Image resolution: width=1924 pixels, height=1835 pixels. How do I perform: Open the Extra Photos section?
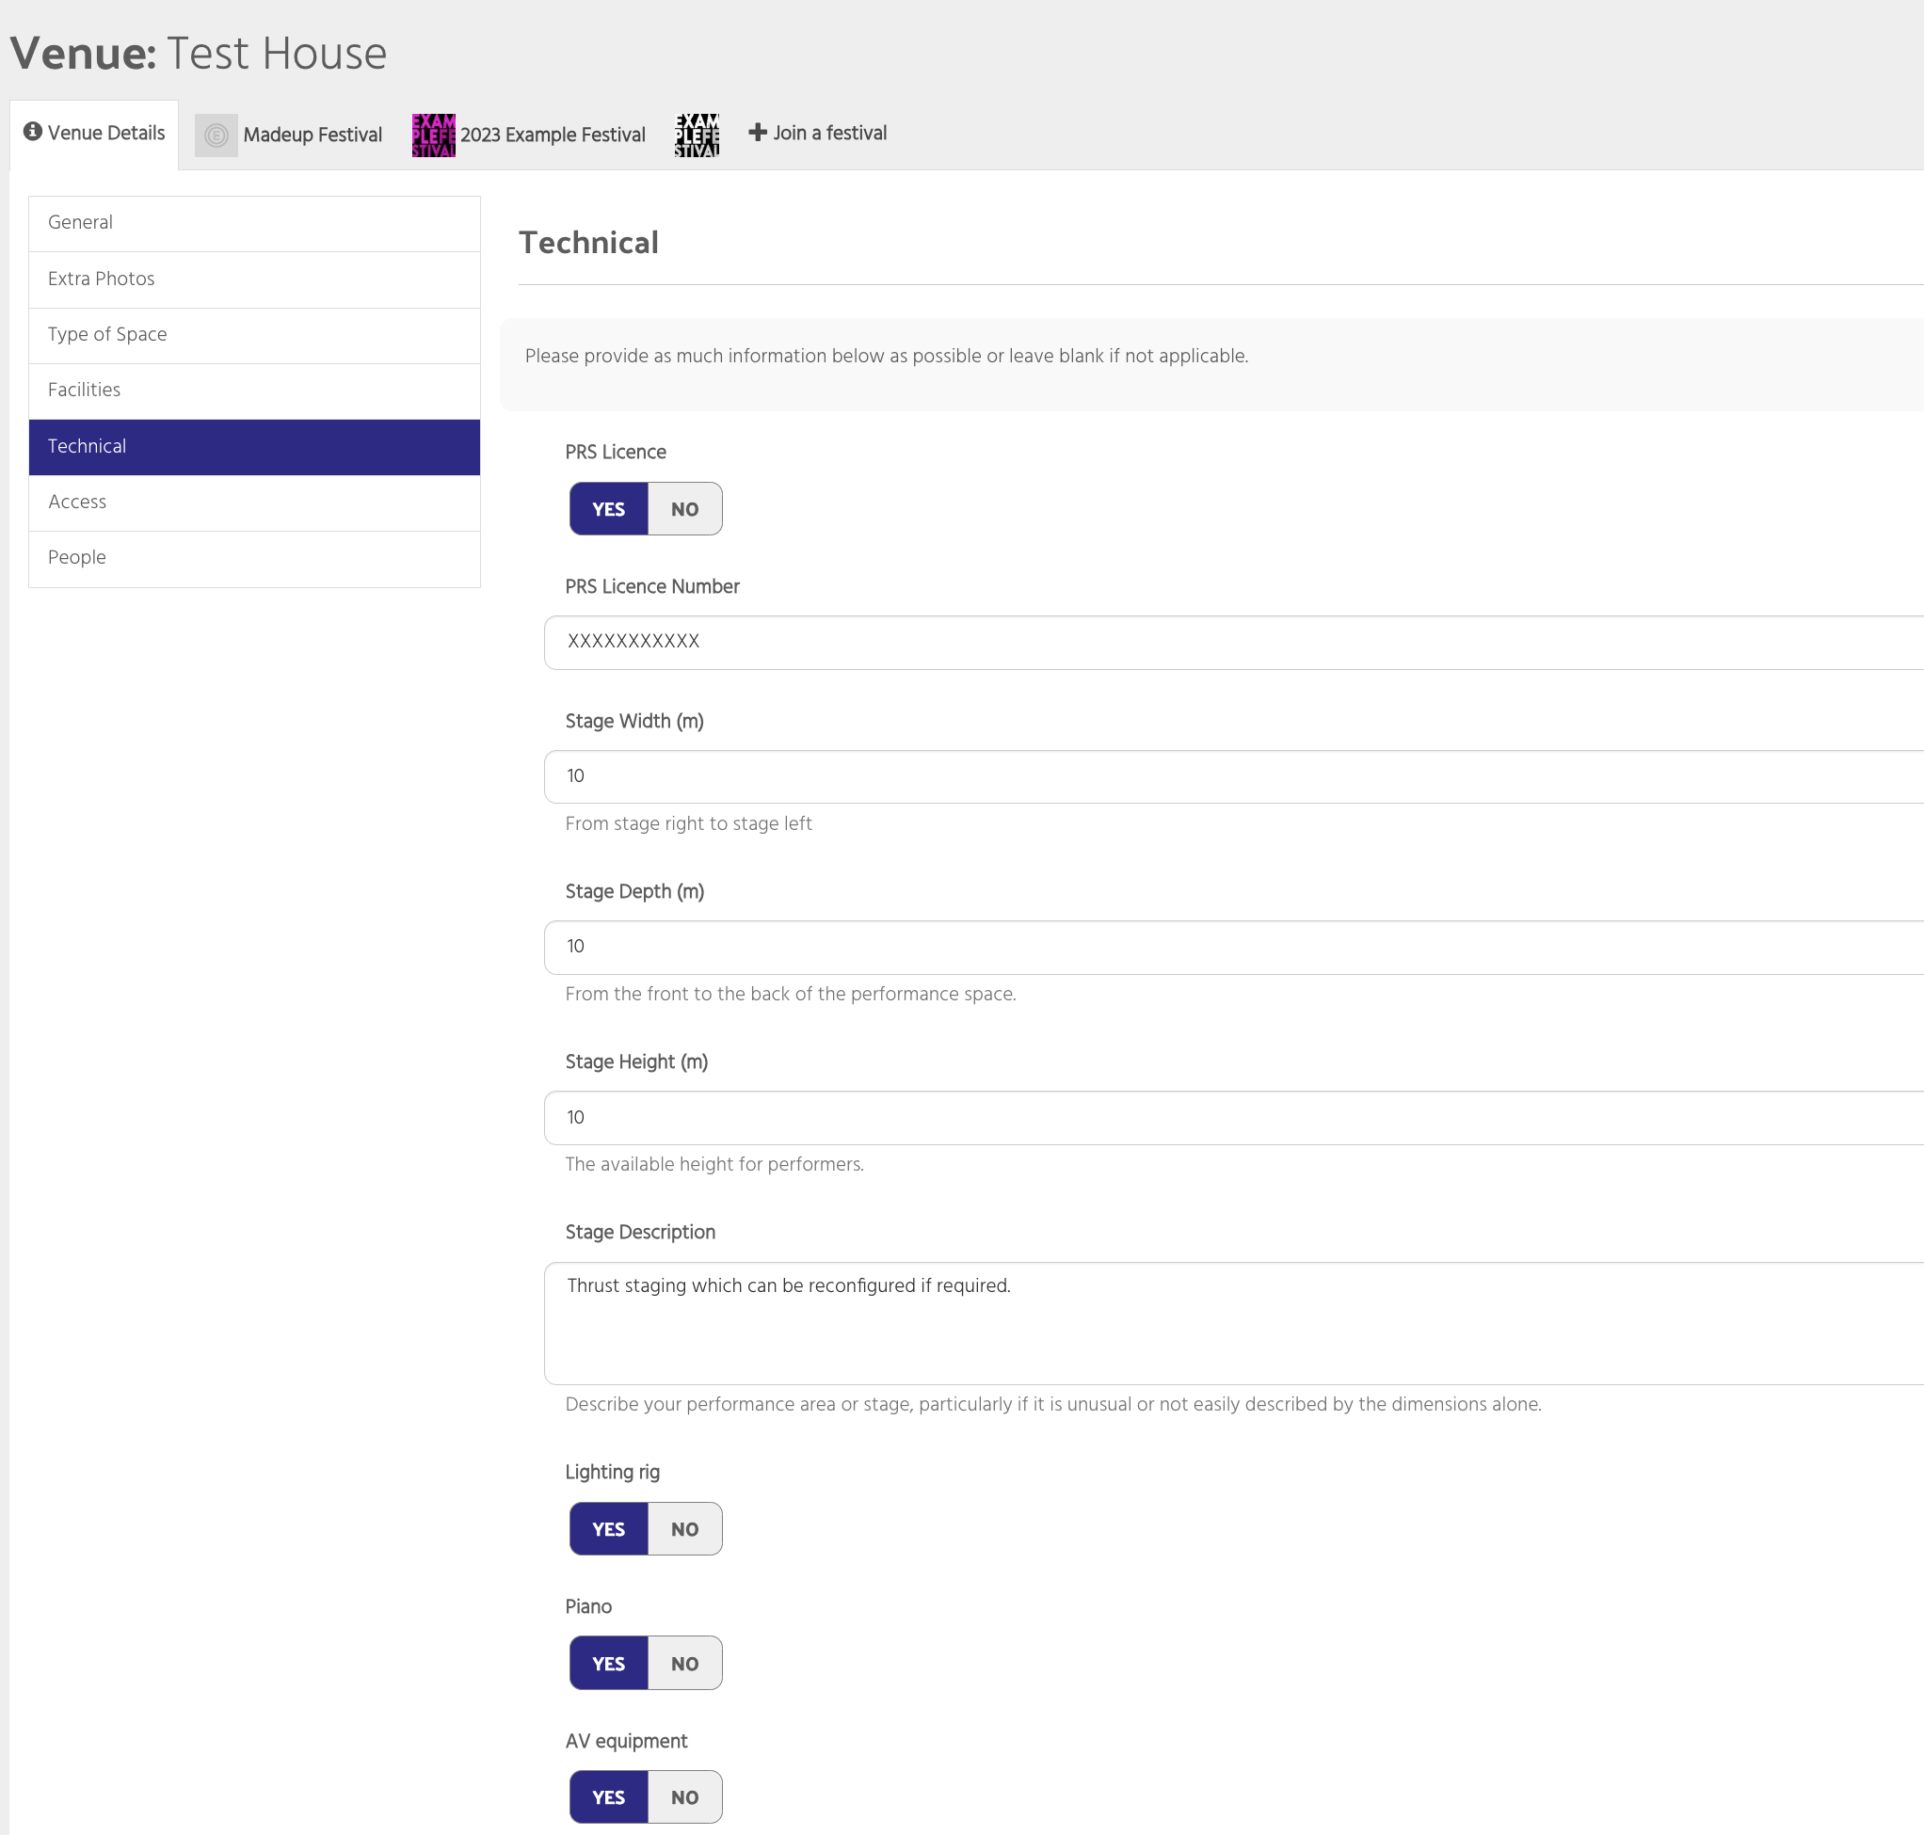254,279
